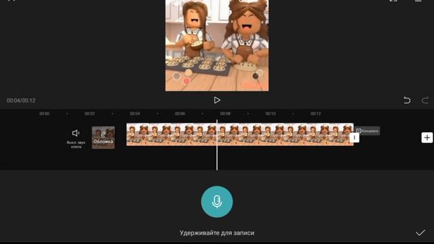
Task: Tap the video preview image
Action: point(217,45)
